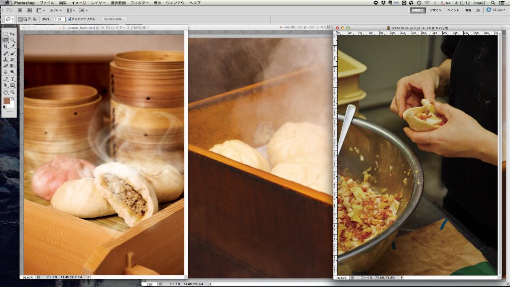Image resolution: width=510 pixels, height=287 pixels.
Task: Pick the Type tool
Action: [x=12, y=79]
